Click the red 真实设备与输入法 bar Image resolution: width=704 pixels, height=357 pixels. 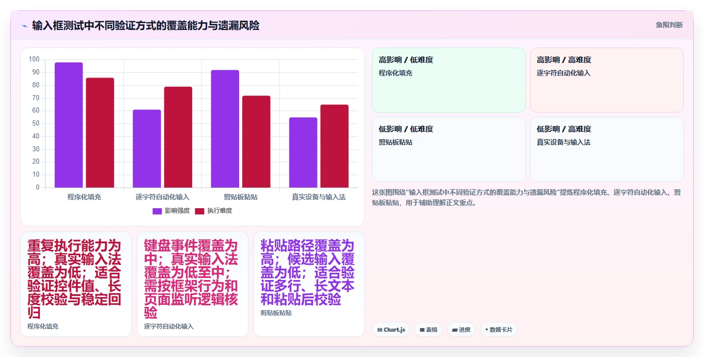[x=334, y=146]
